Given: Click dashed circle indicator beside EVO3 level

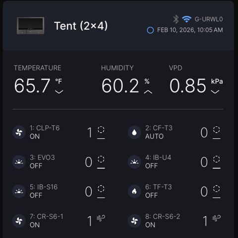Looking at the screenshot, I should (101, 159).
